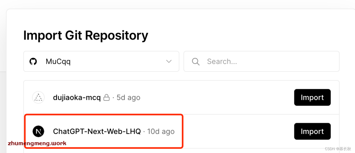Import the ChatGPT-Next-Web-LHQ repository
The height and width of the screenshot is (153, 355).
tap(312, 131)
